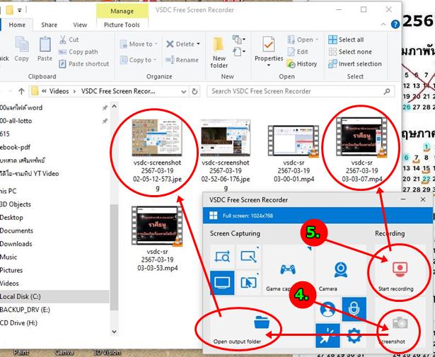
Task: Click Edit in the Open group
Action: point(298,52)
